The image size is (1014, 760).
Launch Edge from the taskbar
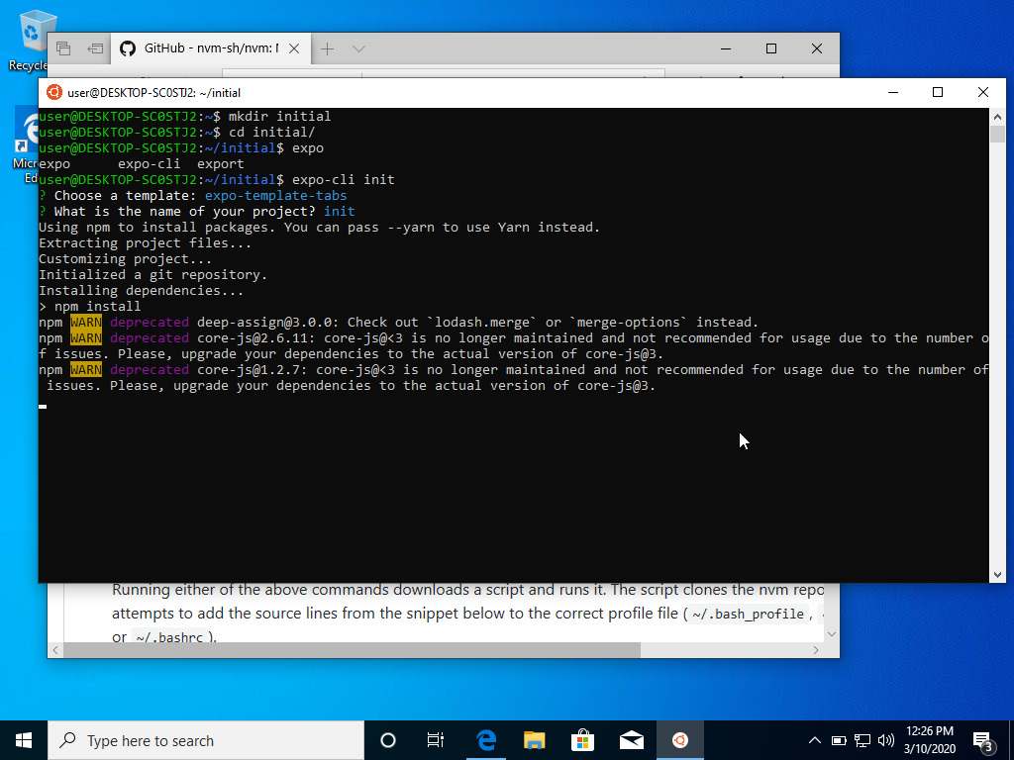pos(485,740)
